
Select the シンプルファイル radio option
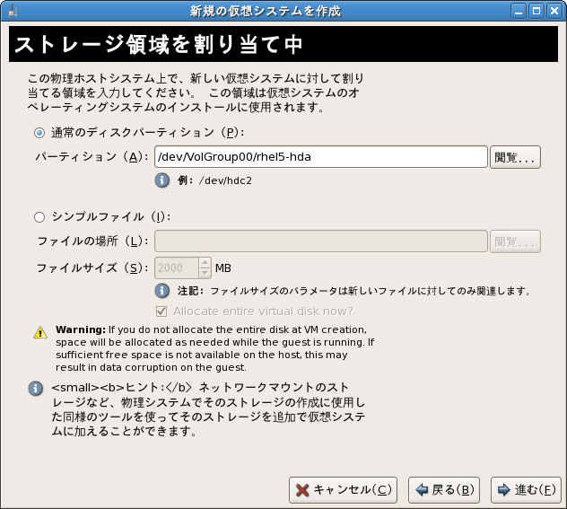pyautogui.click(x=39, y=216)
